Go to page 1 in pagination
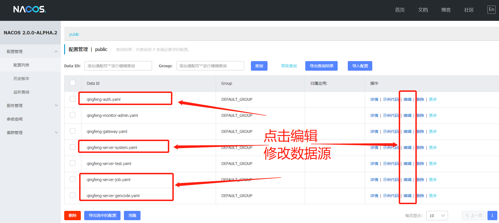This screenshot has width=499, height=223. click(492, 215)
